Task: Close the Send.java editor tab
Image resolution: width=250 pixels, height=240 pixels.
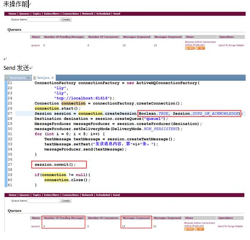Action: click(x=53, y=78)
